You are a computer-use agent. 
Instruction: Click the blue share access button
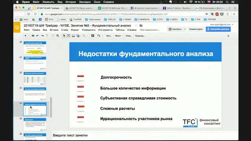tap(218, 29)
